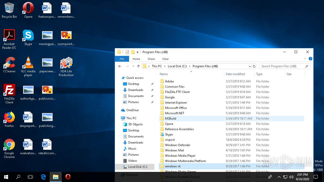
Task: Click This PC in the breadcrumb path
Action: (x=157, y=66)
